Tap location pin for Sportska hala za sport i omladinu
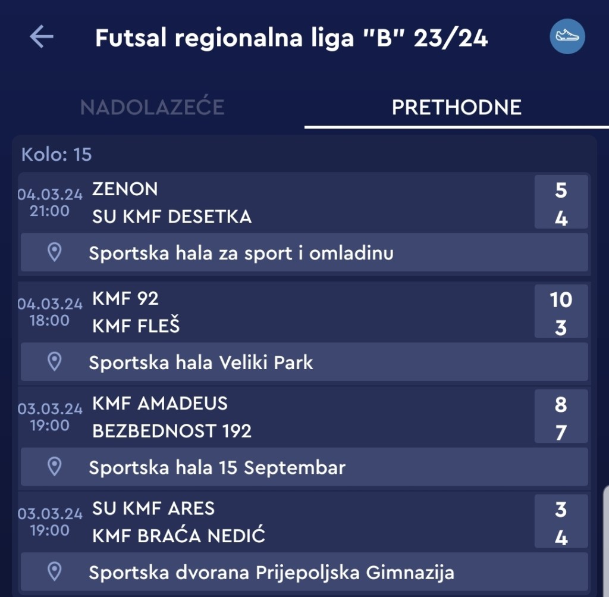Viewport: 609px width, 597px height. [55, 252]
